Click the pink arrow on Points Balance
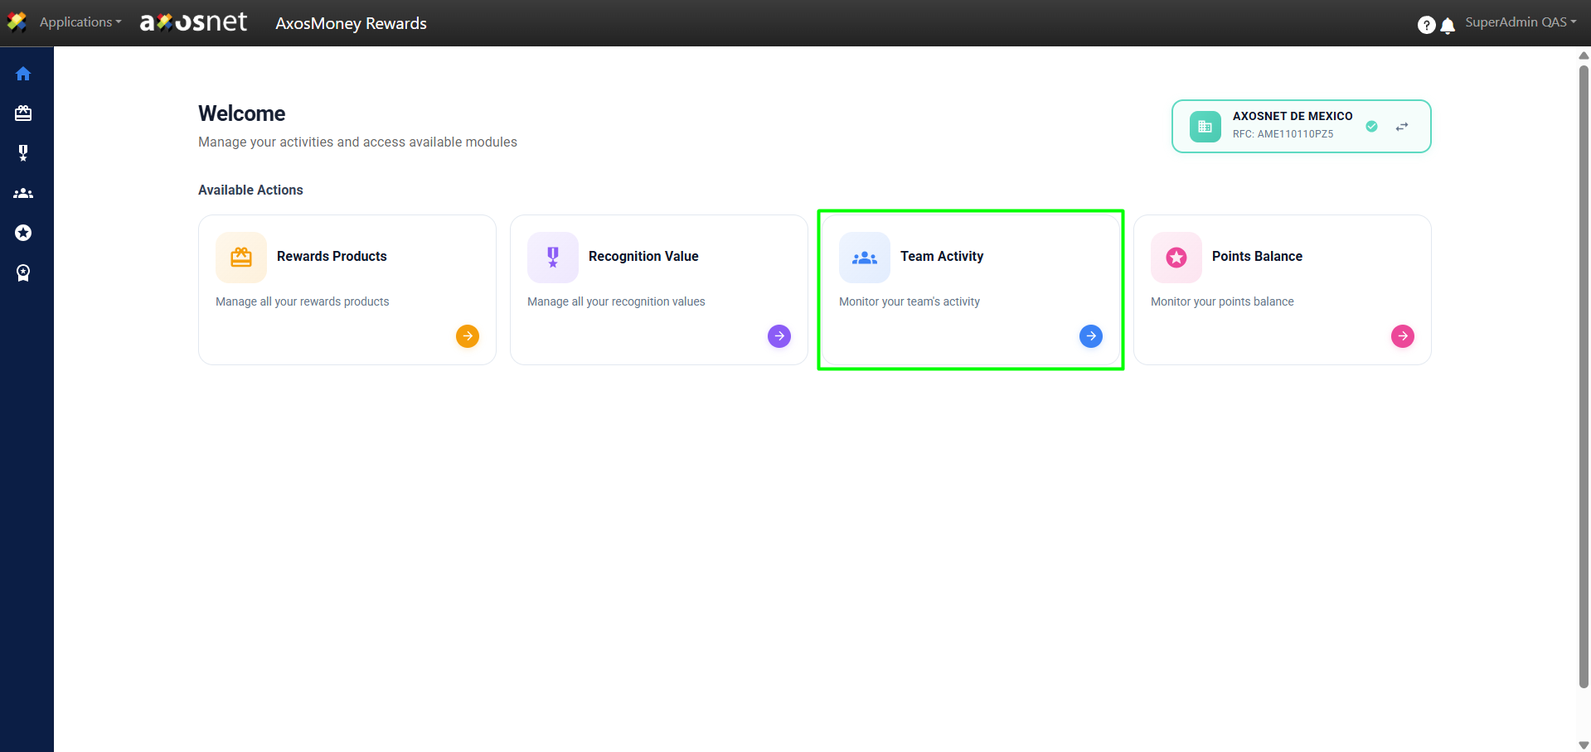This screenshot has height=752, width=1591. (x=1403, y=336)
